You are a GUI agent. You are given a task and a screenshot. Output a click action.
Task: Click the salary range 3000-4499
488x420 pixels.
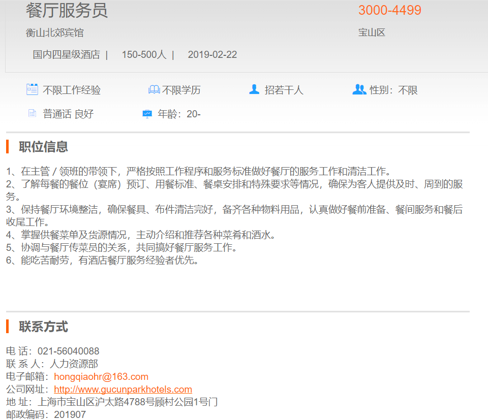click(x=389, y=10)
